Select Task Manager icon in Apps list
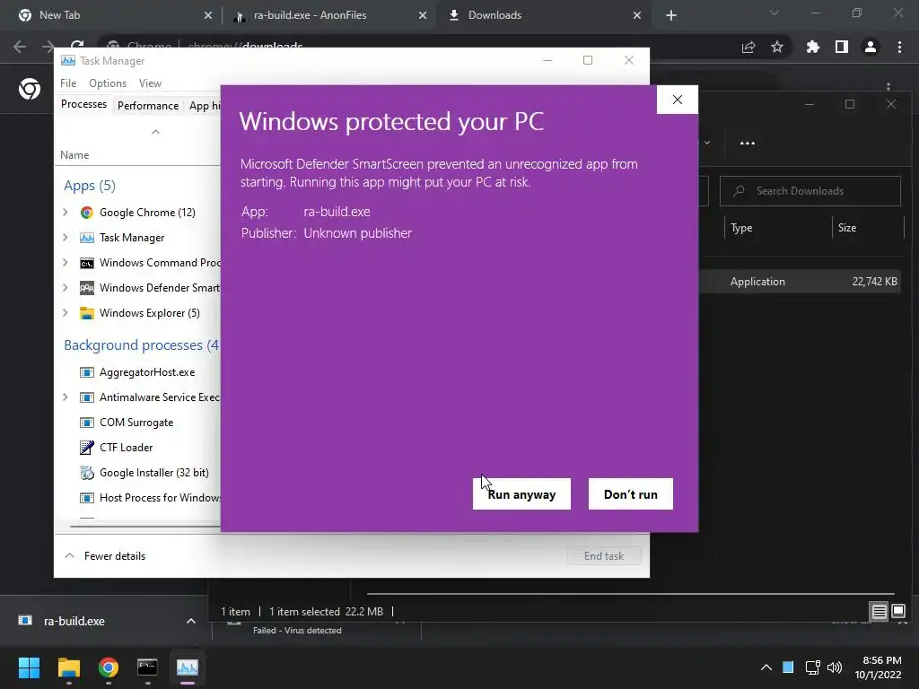This screenshot has width=919, height=689. [x=87, y=237]
